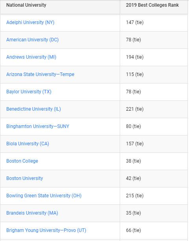Image resolution: width=189 pixels, height=241 pixels.
Task: Open Benedictine University (IL) page
Action: (33, 109)
